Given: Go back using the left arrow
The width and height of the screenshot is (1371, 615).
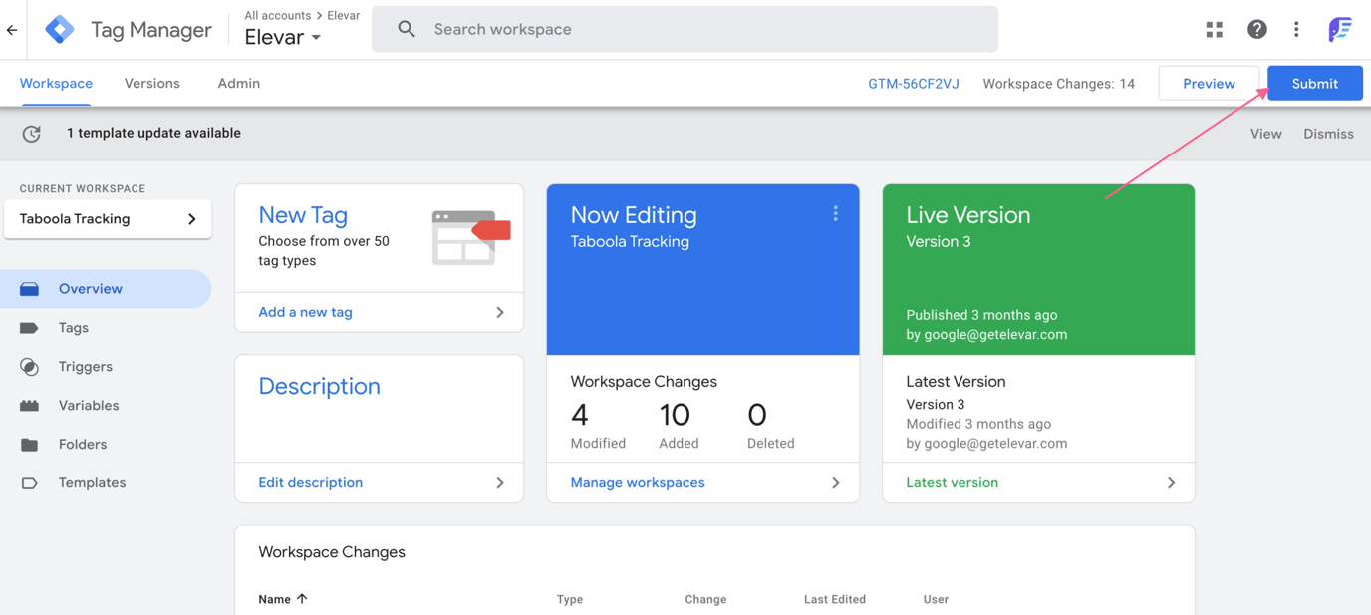Looking at the screenshot, I should (x=12, y=30).
